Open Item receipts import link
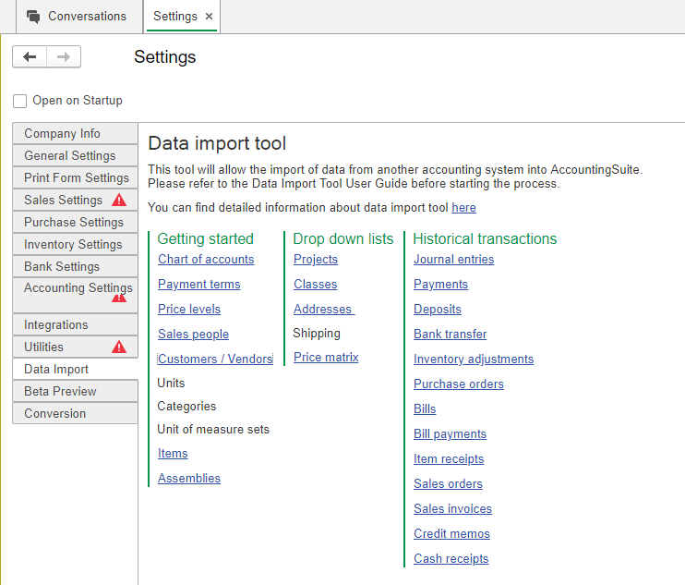685x585 pixels. tap(449, 458)
